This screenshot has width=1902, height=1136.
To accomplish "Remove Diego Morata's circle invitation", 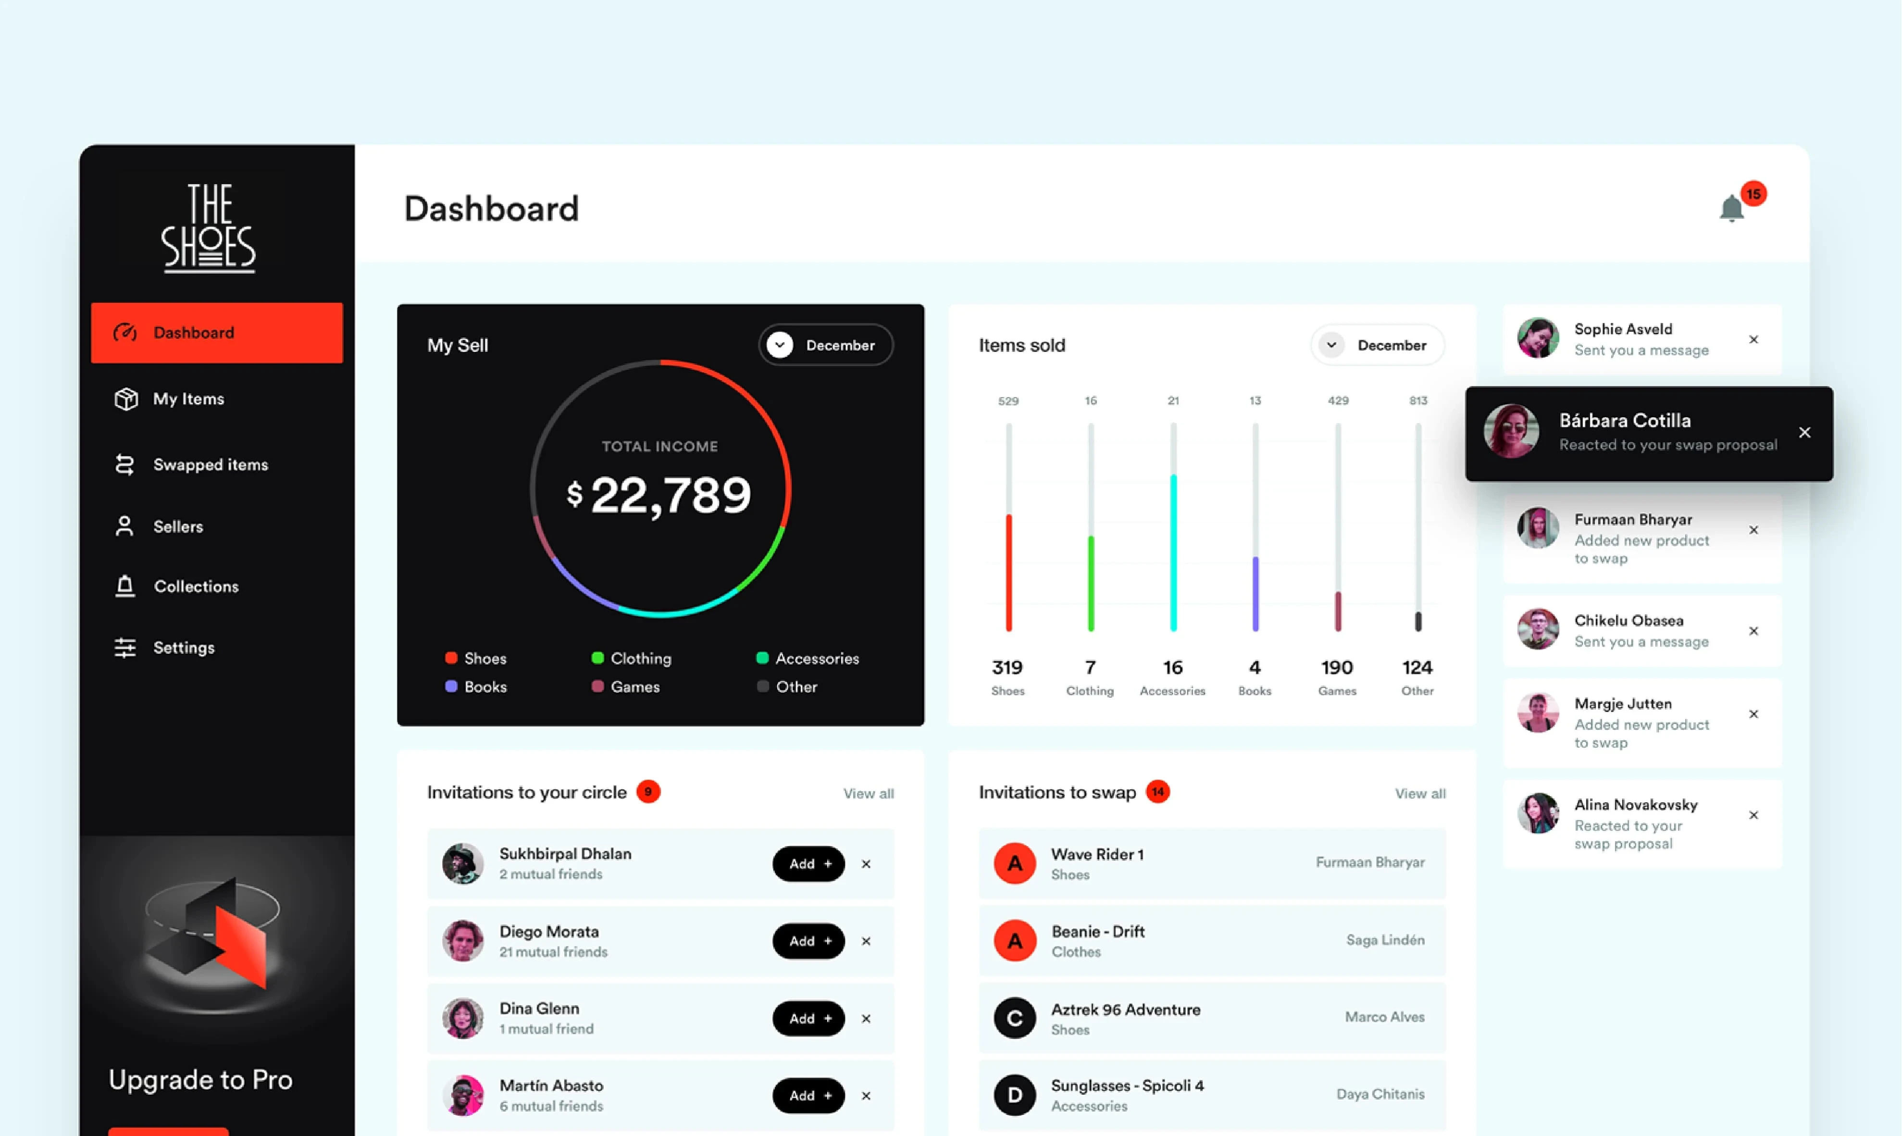I will coord(866,942).
